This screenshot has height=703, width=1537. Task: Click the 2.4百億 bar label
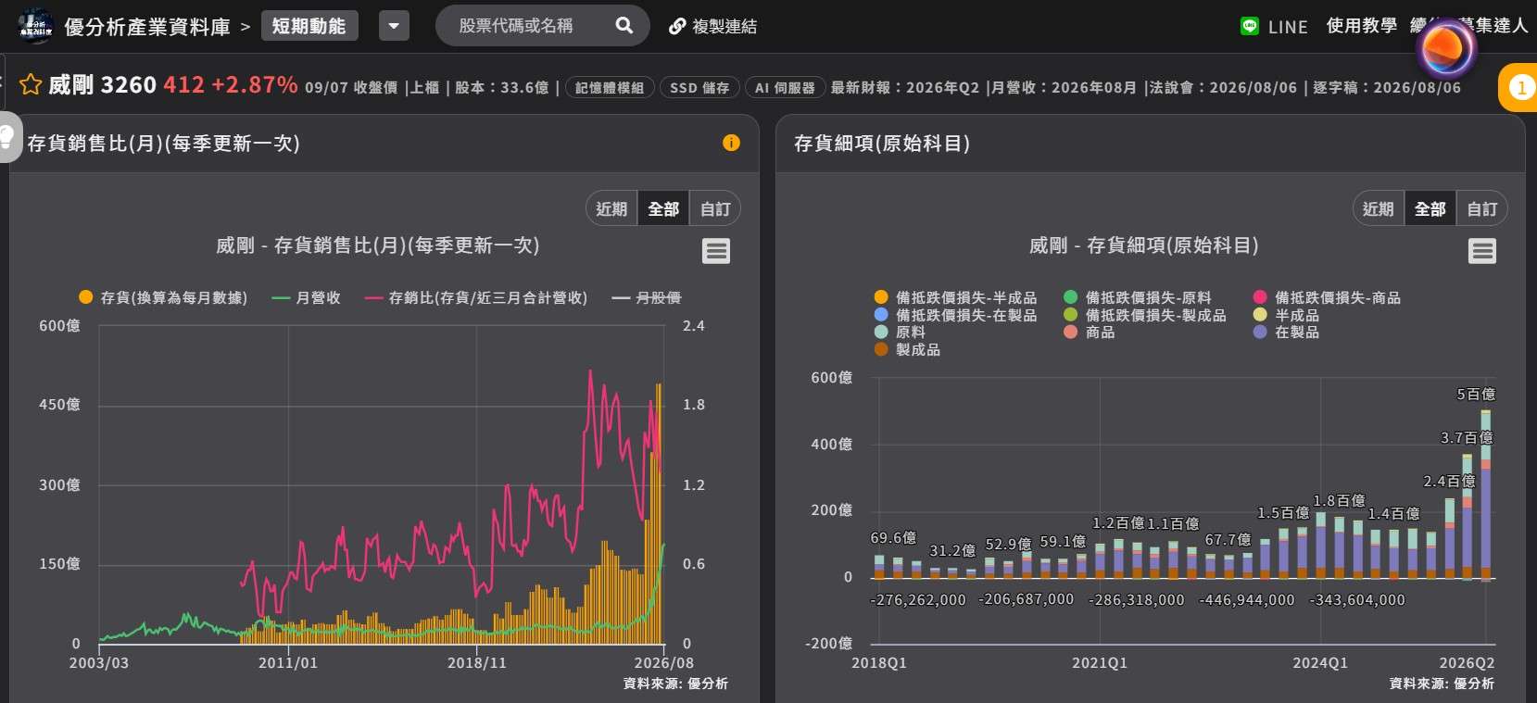[1449, 481]
